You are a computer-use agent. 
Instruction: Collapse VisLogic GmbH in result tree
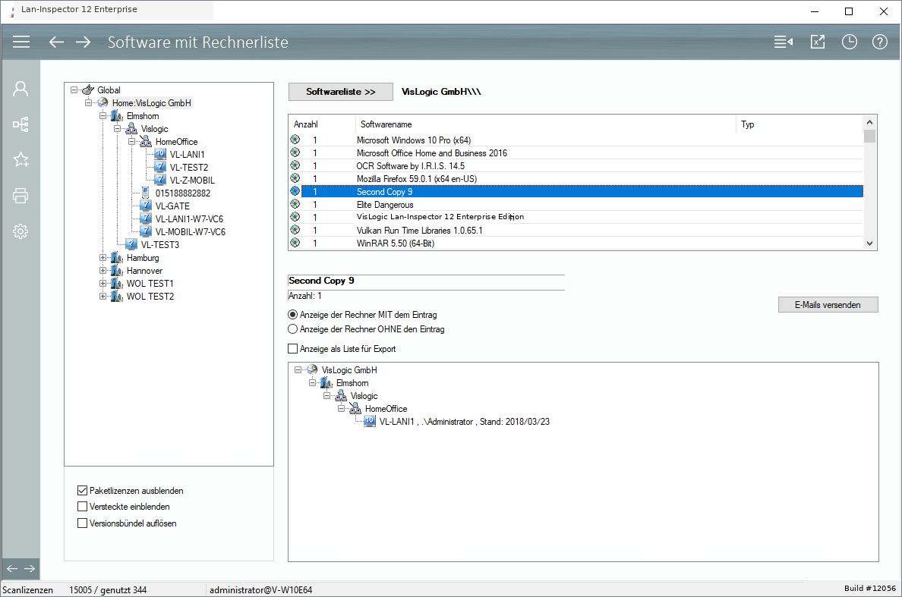tap(298, 370)
